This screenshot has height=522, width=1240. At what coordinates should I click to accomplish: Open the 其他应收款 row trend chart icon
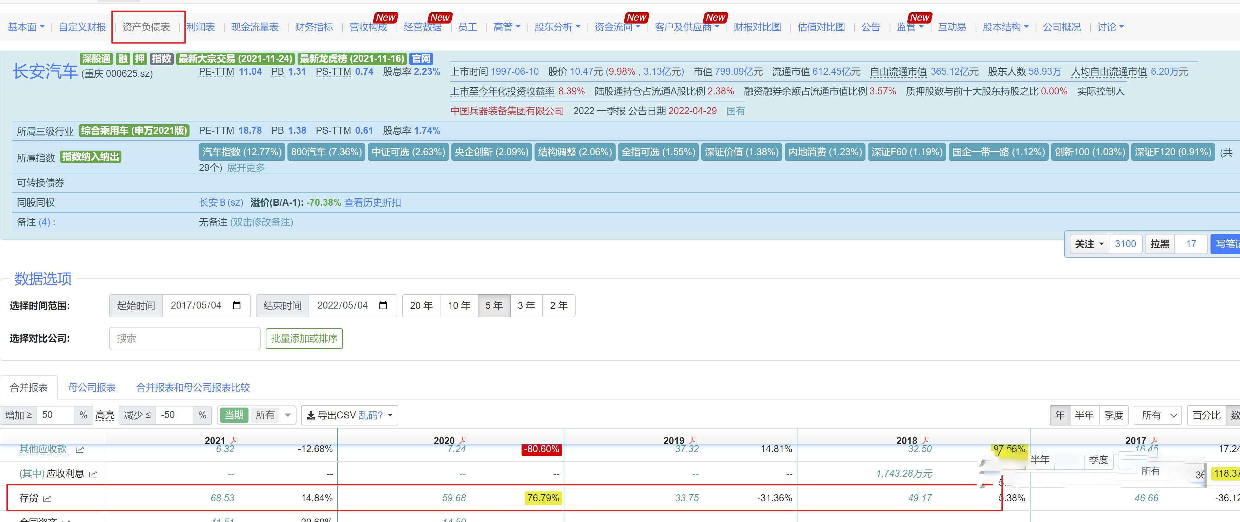click(80, 449)
